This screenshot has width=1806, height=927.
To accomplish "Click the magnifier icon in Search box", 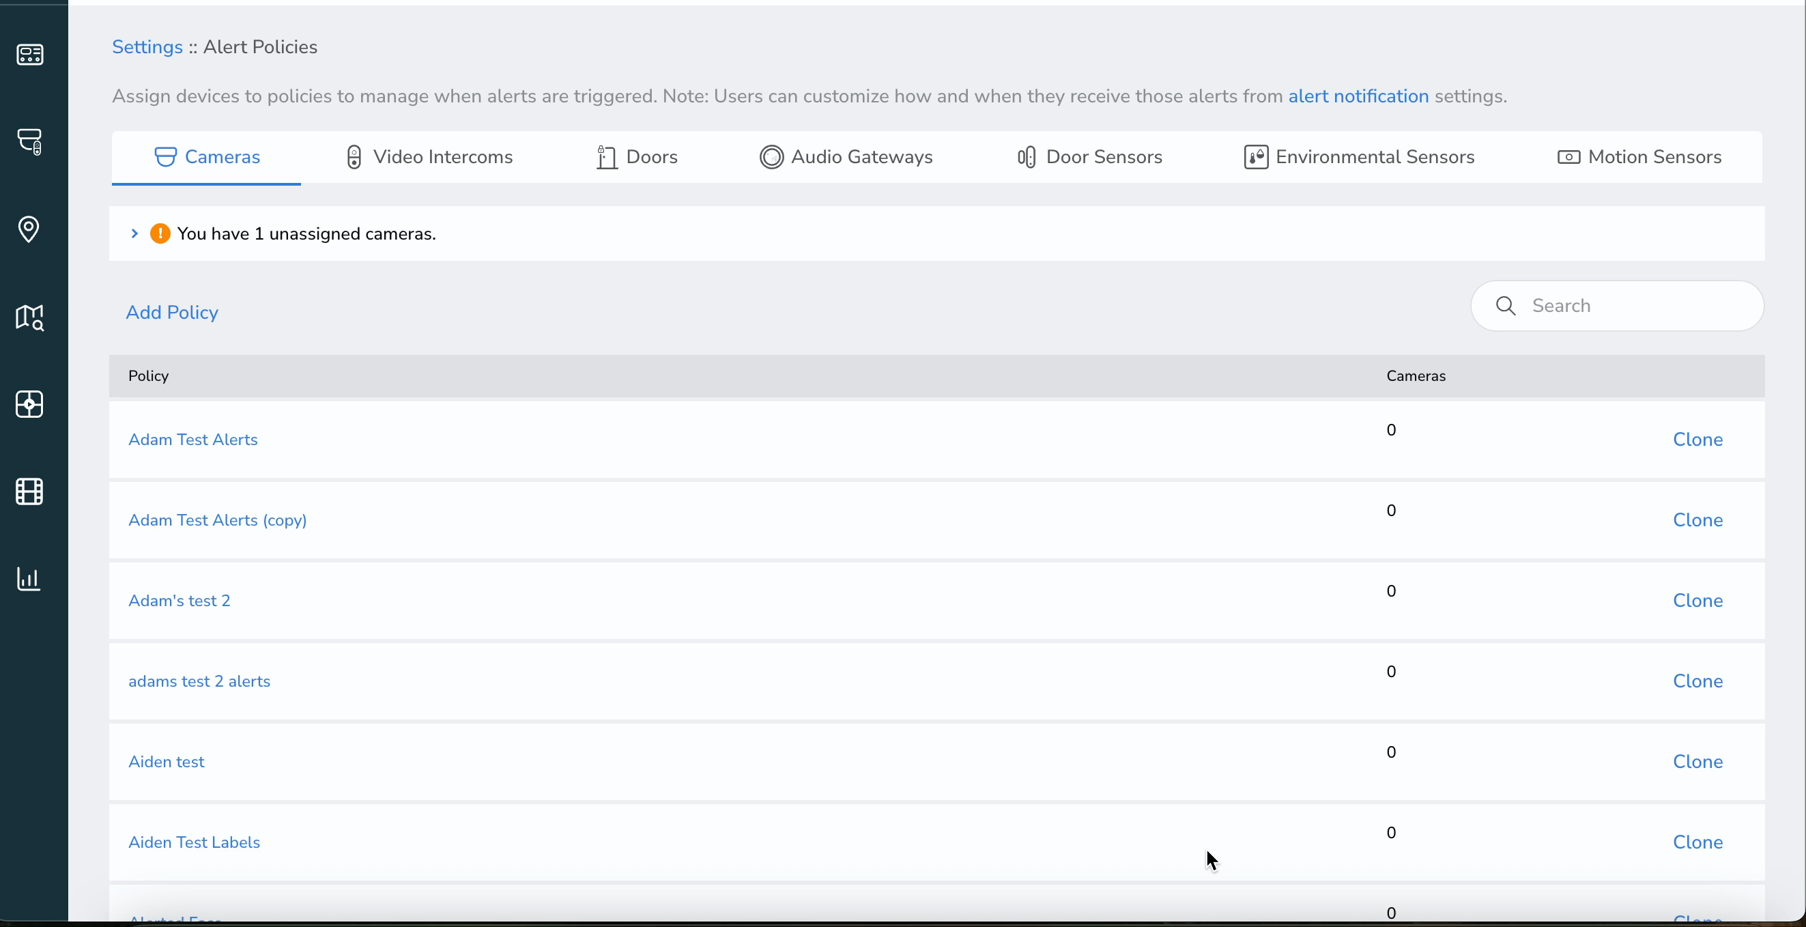I will click(1505, 306).
